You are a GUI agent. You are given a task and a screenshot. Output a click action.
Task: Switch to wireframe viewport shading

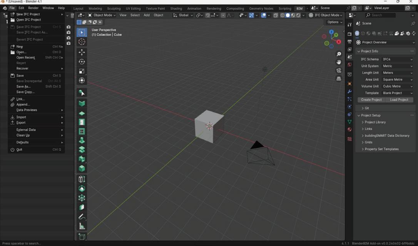point(282,15)
